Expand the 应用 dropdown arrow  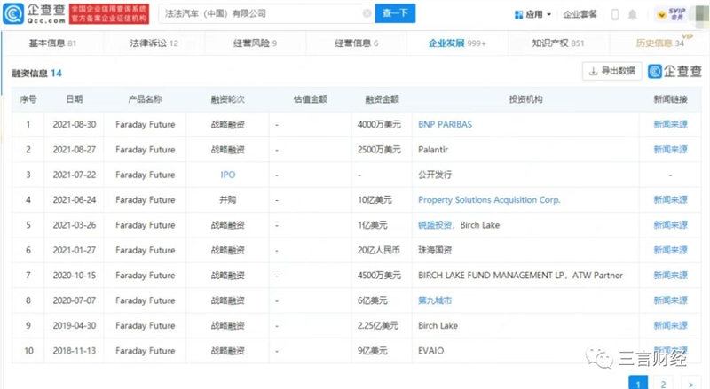point(549,14)
